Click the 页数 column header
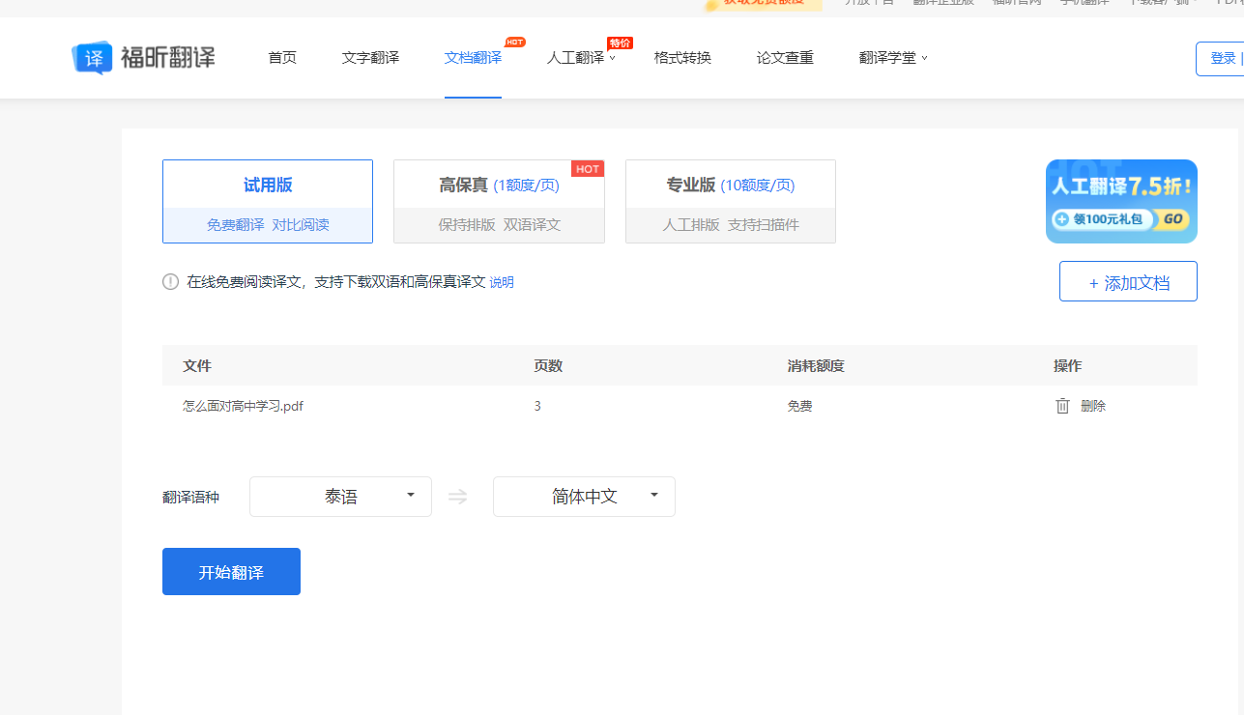 pyautogui.click(x=548, y=366)
